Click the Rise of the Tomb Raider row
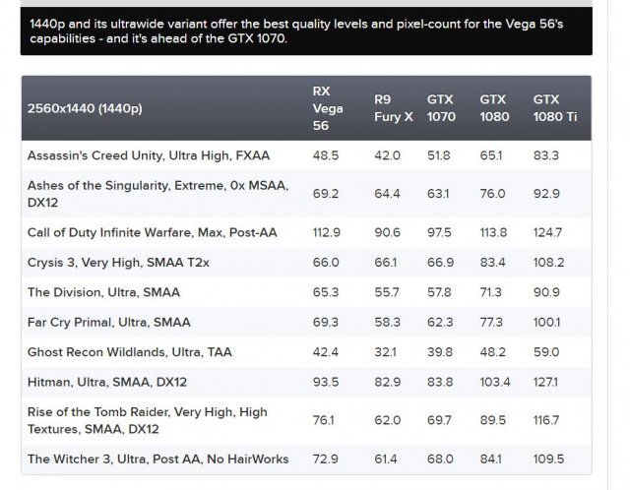630x490 pixels. tap(148, 420)
